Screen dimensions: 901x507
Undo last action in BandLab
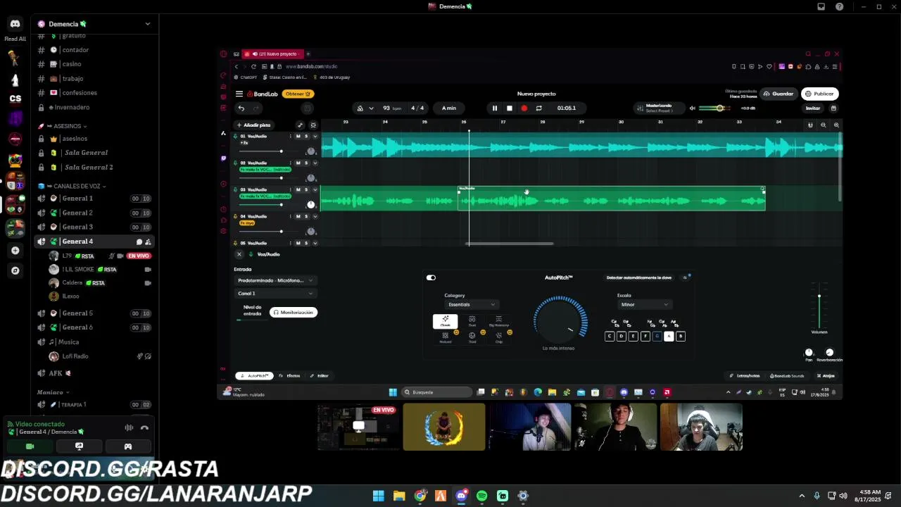[241, 108]
